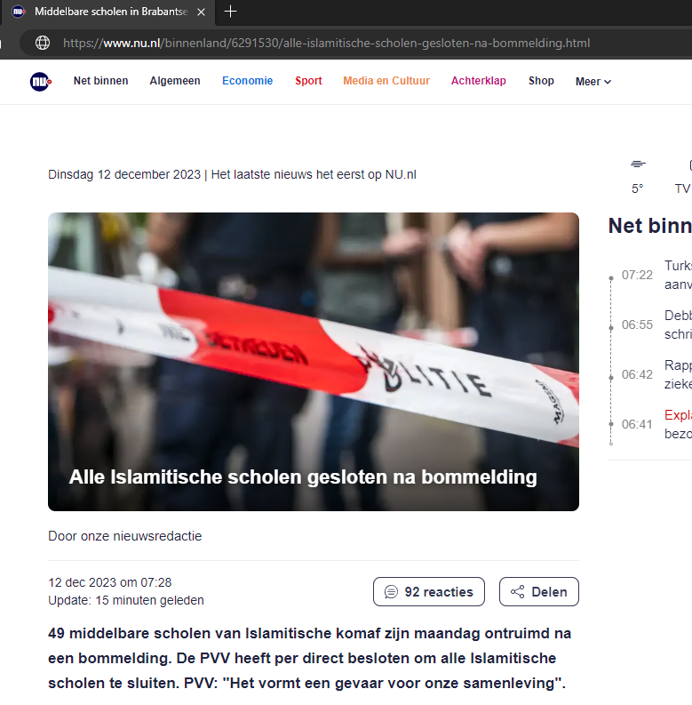The width and height of the screenshot is (692, 705).
Task: Click the address bar URL
Action: point(326,43)
